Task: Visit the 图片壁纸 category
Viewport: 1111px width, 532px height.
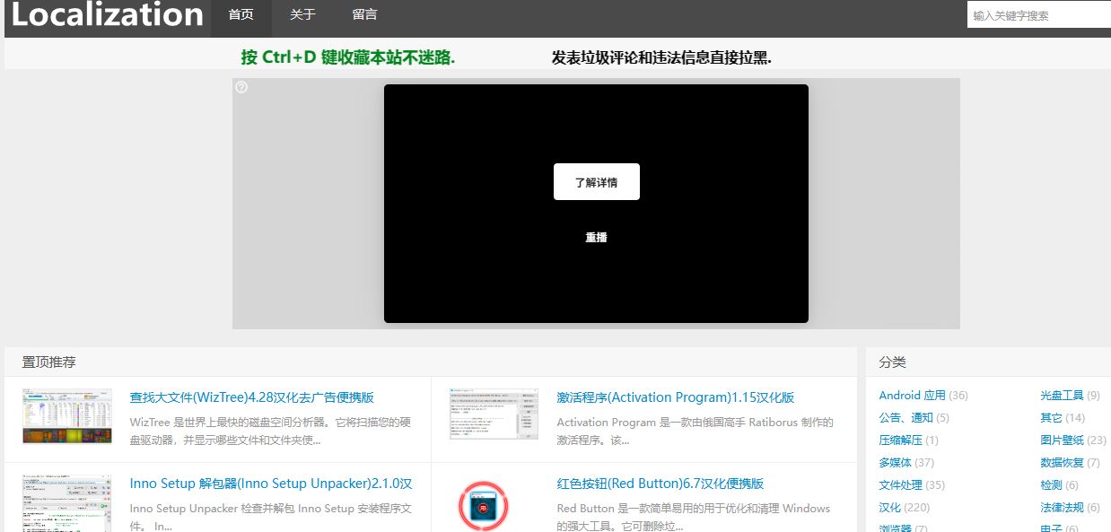Action: (x=1063, y=440)
